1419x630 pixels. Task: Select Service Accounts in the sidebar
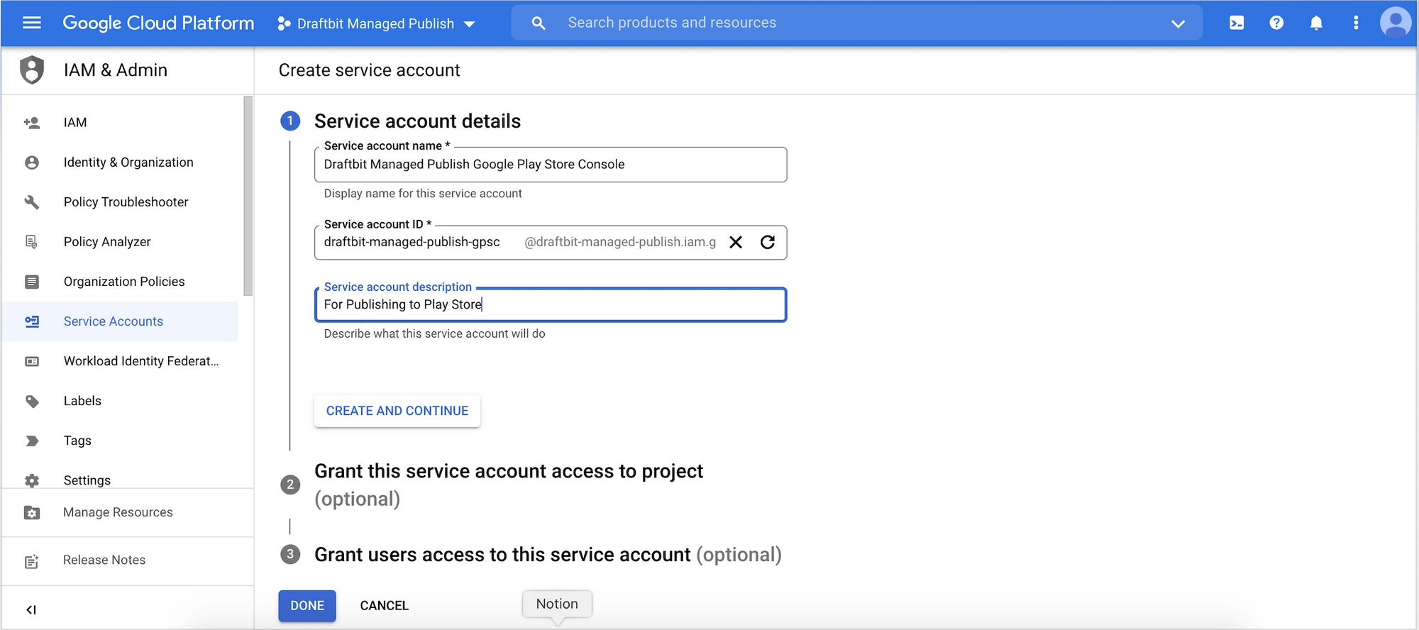[121, 321]
